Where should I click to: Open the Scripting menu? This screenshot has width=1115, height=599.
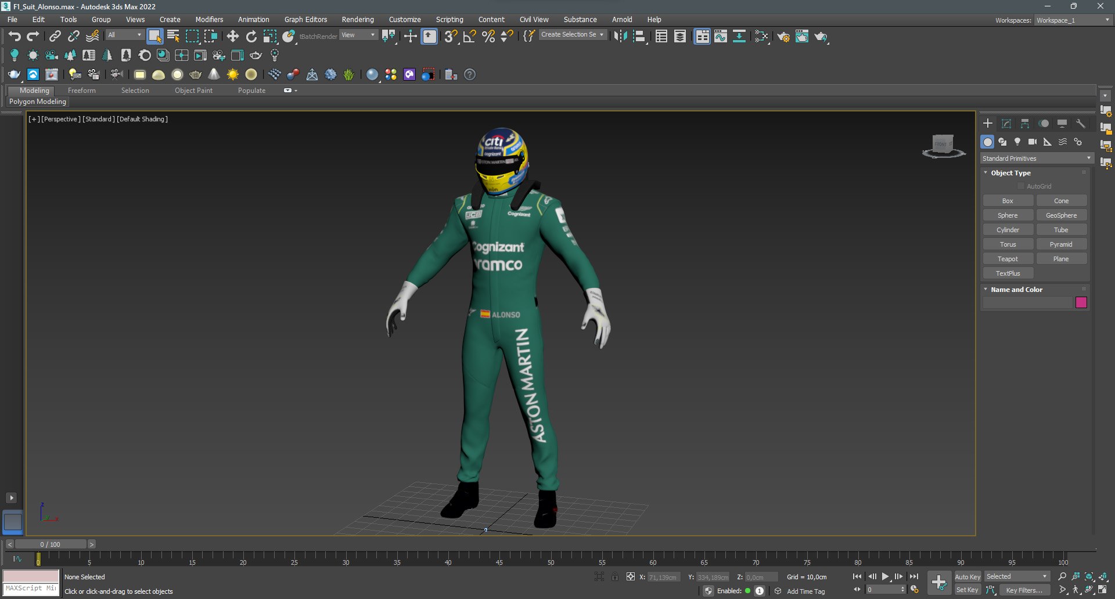(449, 19)
